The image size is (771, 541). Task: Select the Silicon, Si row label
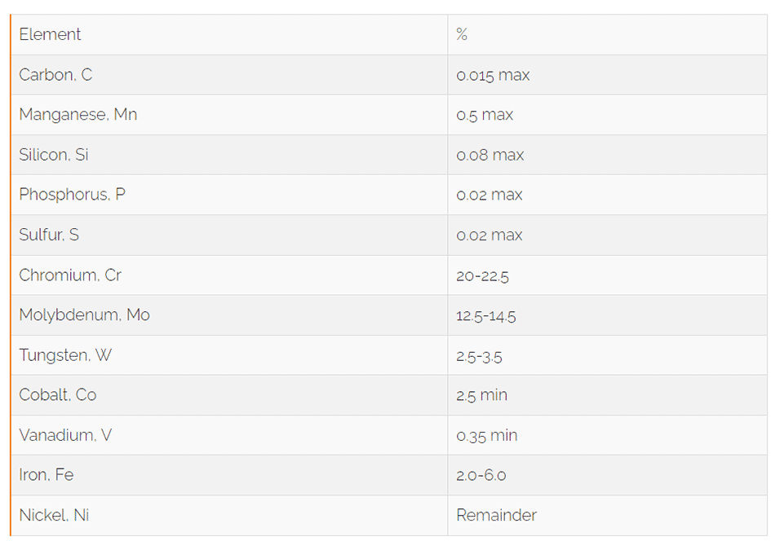coord(54,155)
